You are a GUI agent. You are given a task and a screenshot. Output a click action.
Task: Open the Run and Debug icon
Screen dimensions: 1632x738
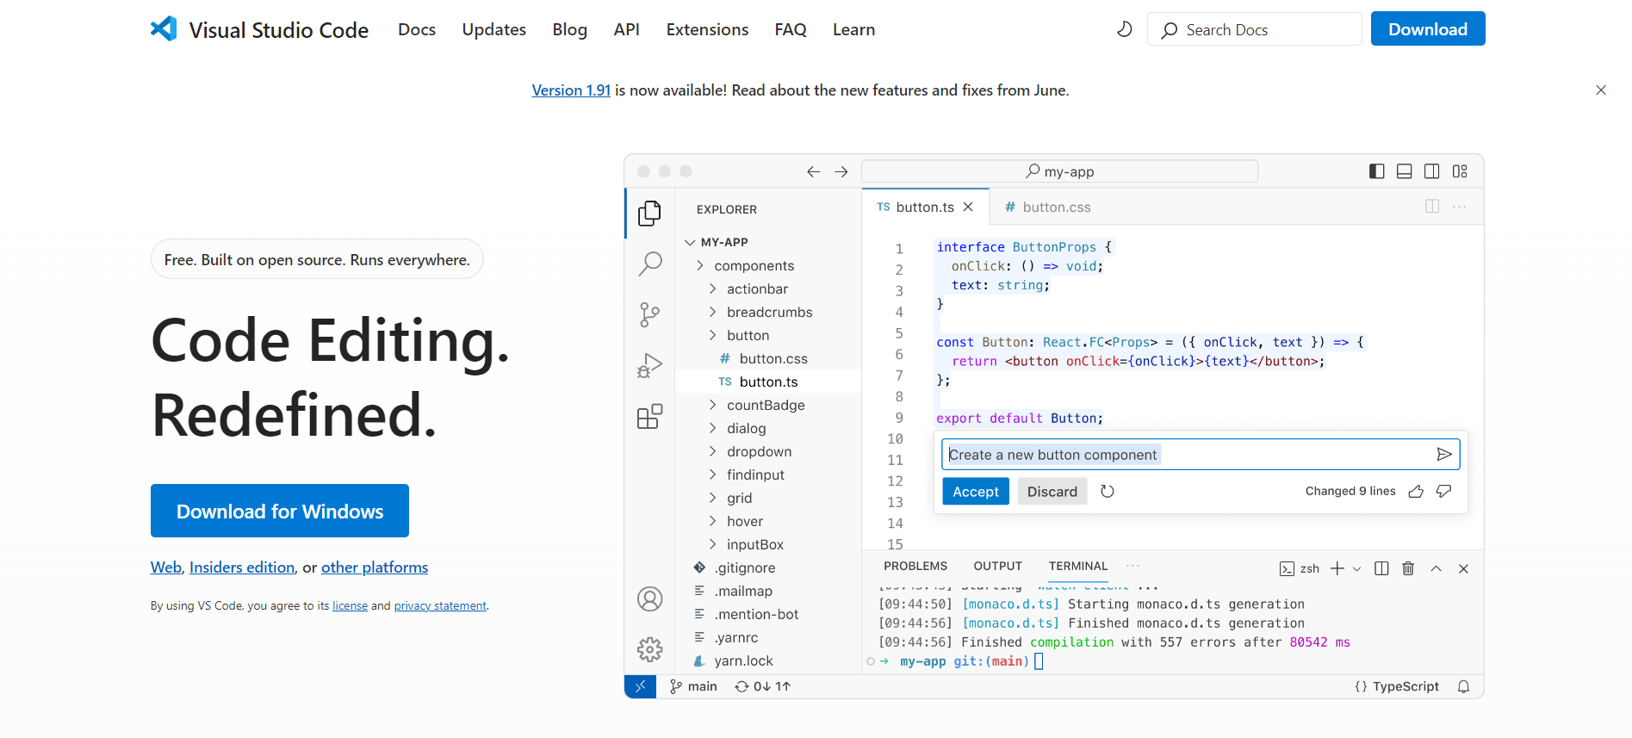[650, 366]
